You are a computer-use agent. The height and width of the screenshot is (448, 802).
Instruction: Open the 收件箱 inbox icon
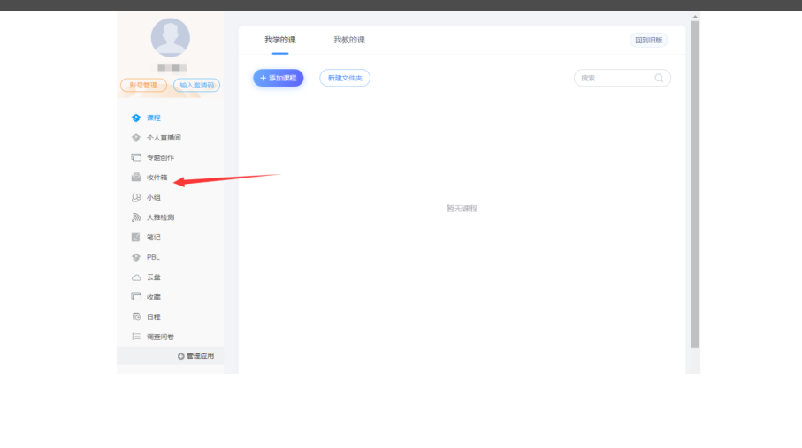click(136, 178)
